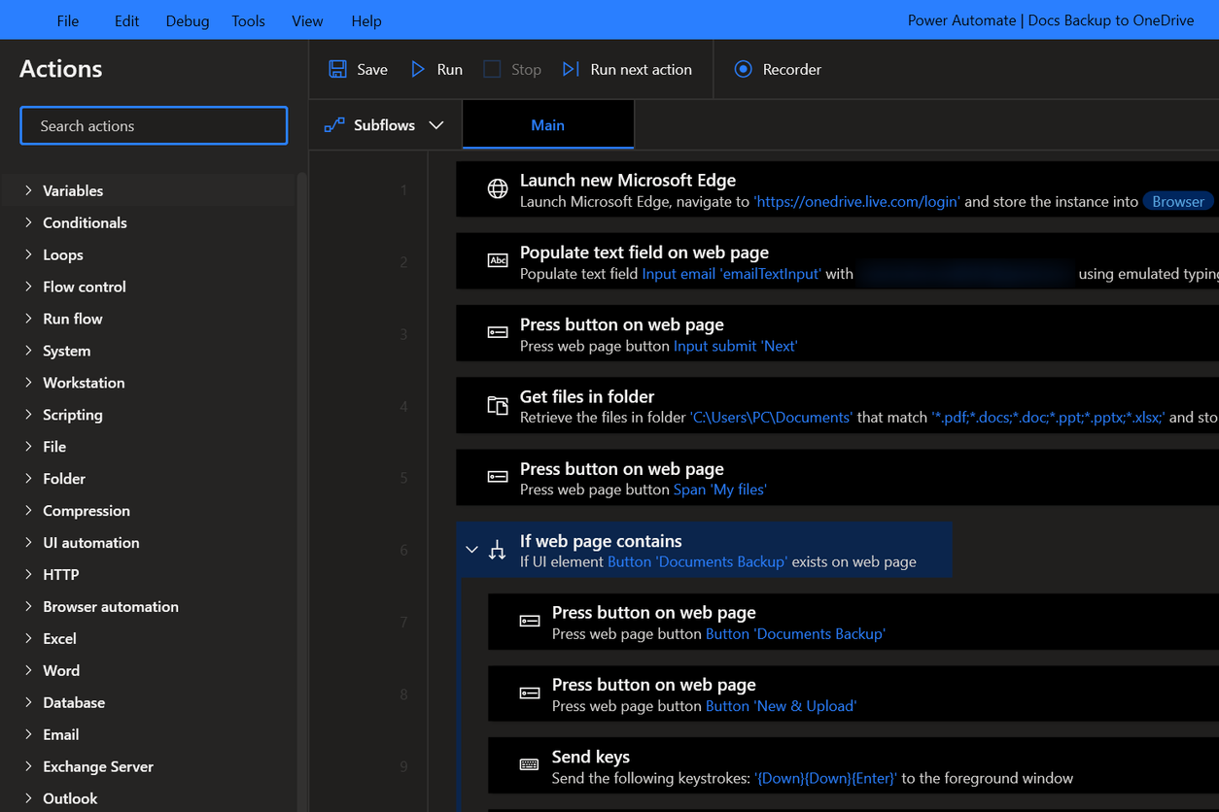
Task: Expand the Exchange Server action group
Action: 28,767
